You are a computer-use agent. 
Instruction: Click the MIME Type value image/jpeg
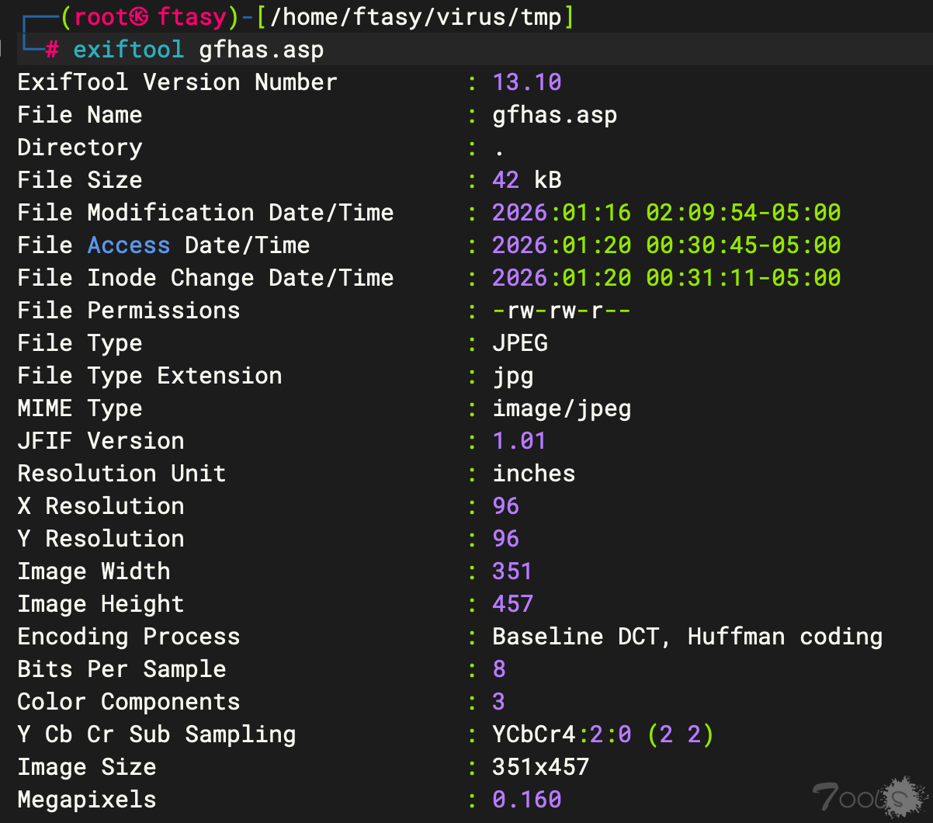(561, 408)
